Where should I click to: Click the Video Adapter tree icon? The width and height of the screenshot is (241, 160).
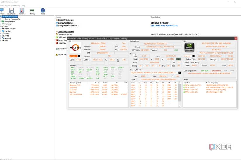pyautogui.click(x=3, y=29)
